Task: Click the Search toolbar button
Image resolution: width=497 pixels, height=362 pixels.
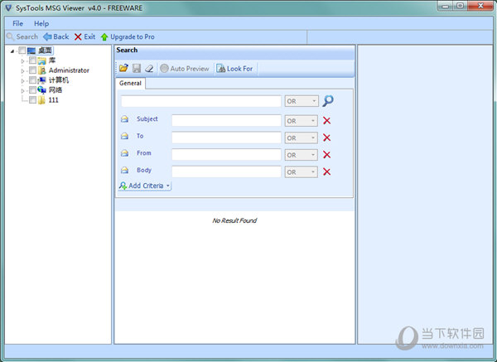Action: pyautogui.click(x=22, y=36)
